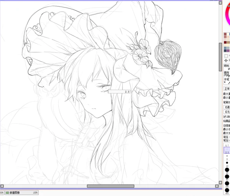Click the canvas vertical scrollbar up arrow
This screenshot has height=196, width=230.
220,3
